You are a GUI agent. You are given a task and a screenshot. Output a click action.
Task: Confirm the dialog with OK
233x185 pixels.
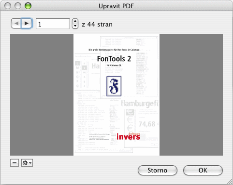[203, 170]
